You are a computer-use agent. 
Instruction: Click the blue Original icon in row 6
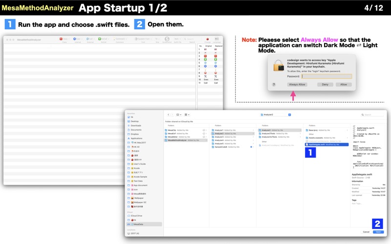(x=205, y=66)
